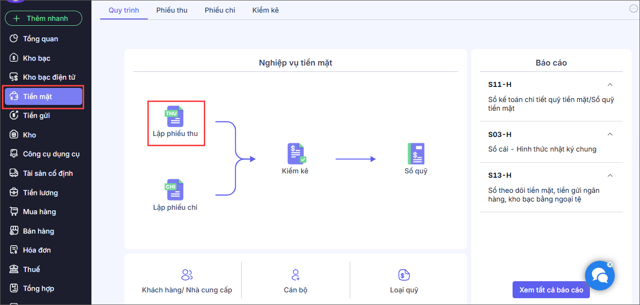
Task: Select the Tiền lương icon
Action: (x=14, y=193)
